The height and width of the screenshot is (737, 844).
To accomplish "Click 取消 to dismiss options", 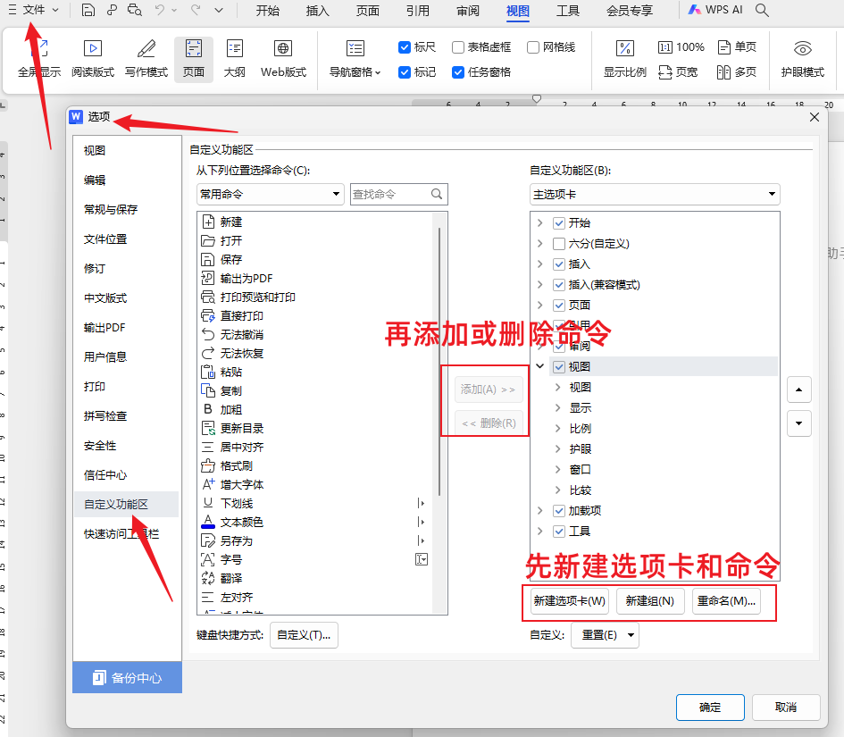I will (x=786, y=708).
